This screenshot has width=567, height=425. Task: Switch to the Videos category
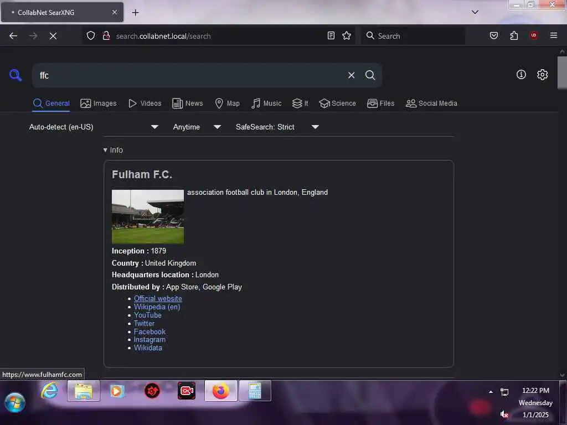[x=145, y=103]
